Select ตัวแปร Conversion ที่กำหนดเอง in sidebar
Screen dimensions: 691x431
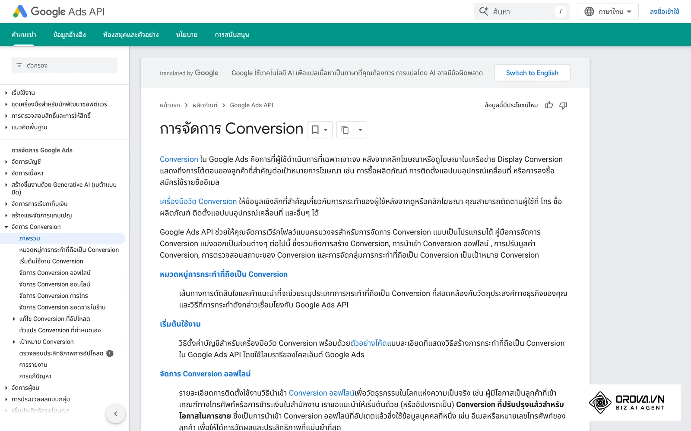[x=60, y=331]
